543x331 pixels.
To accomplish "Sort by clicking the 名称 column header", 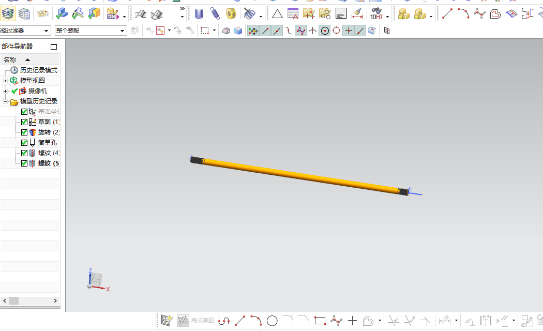I will click(30, 59).
